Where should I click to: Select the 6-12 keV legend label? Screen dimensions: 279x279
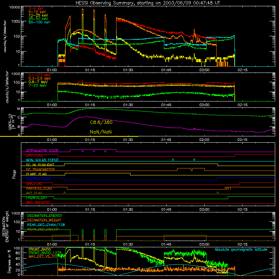pyautogui.click(x=37, y=12)
